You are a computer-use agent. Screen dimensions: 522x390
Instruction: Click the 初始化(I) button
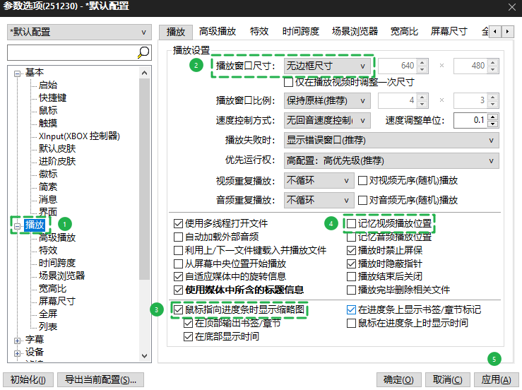[x=28, y=379]
